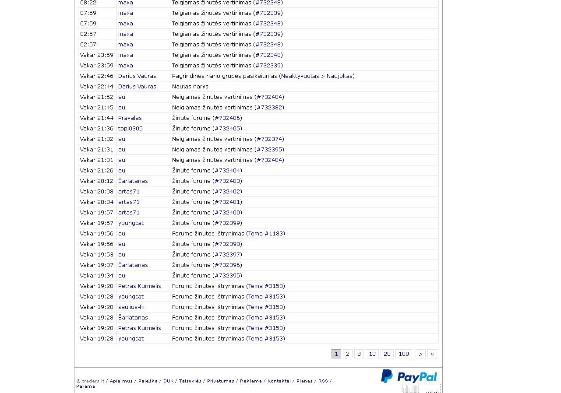Open the visitor counter widget
This screenshot has width=561, height=393.
click(421, 389)
